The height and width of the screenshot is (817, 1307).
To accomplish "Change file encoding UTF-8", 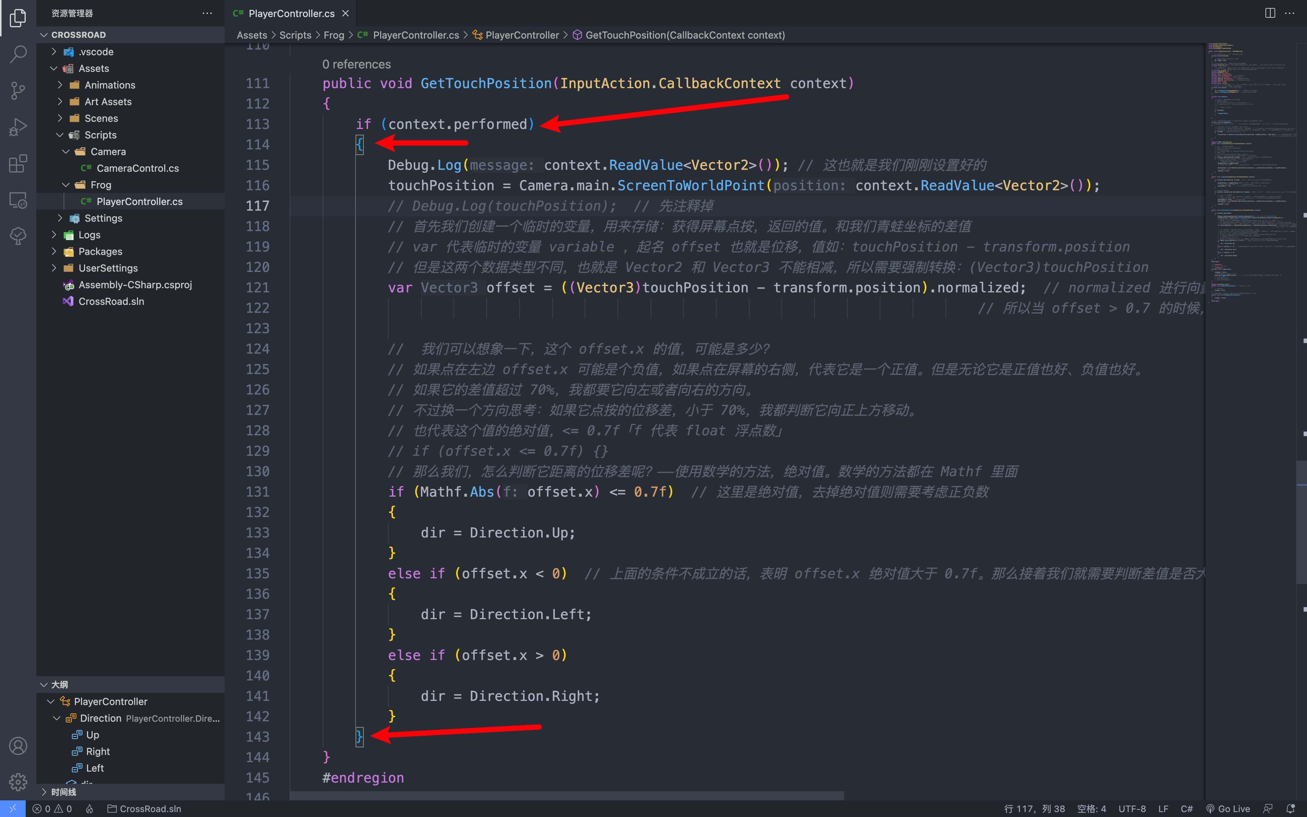I will [1132, 809].
